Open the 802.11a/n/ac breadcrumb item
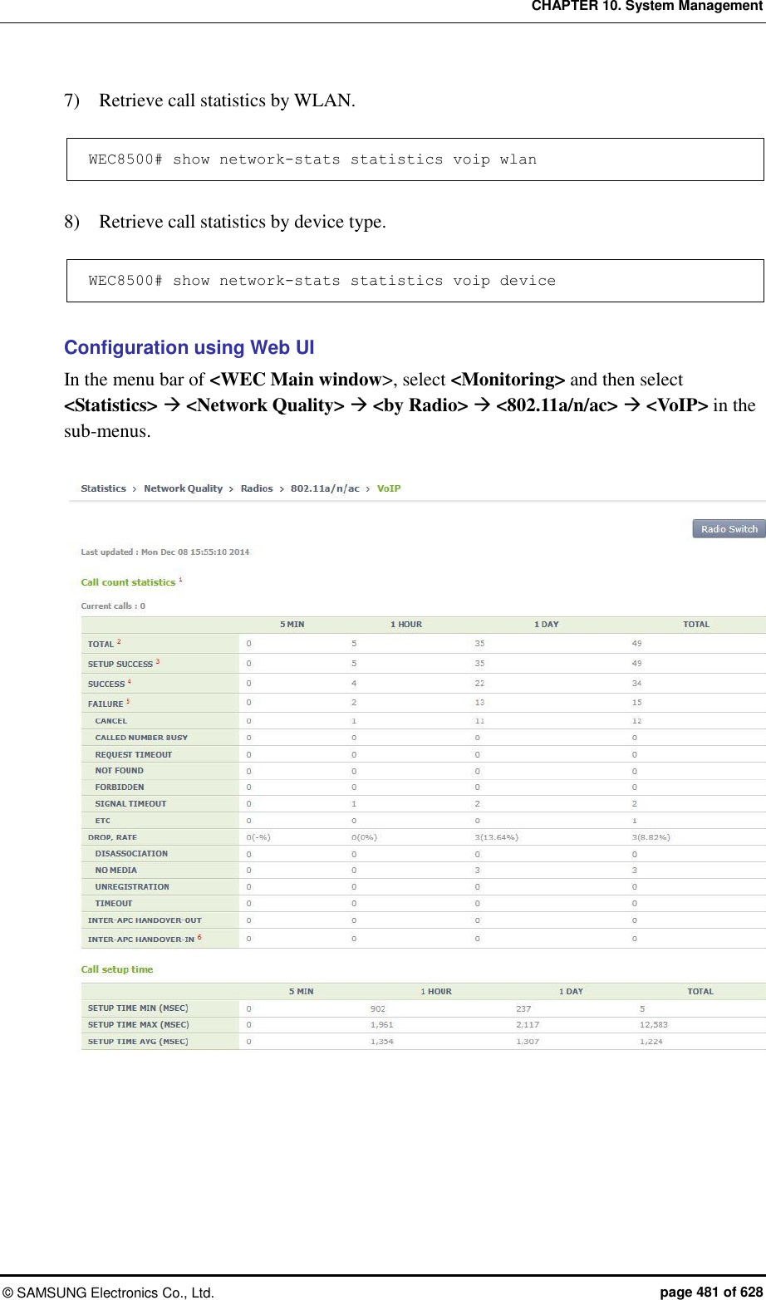 [x=323, y=488]
